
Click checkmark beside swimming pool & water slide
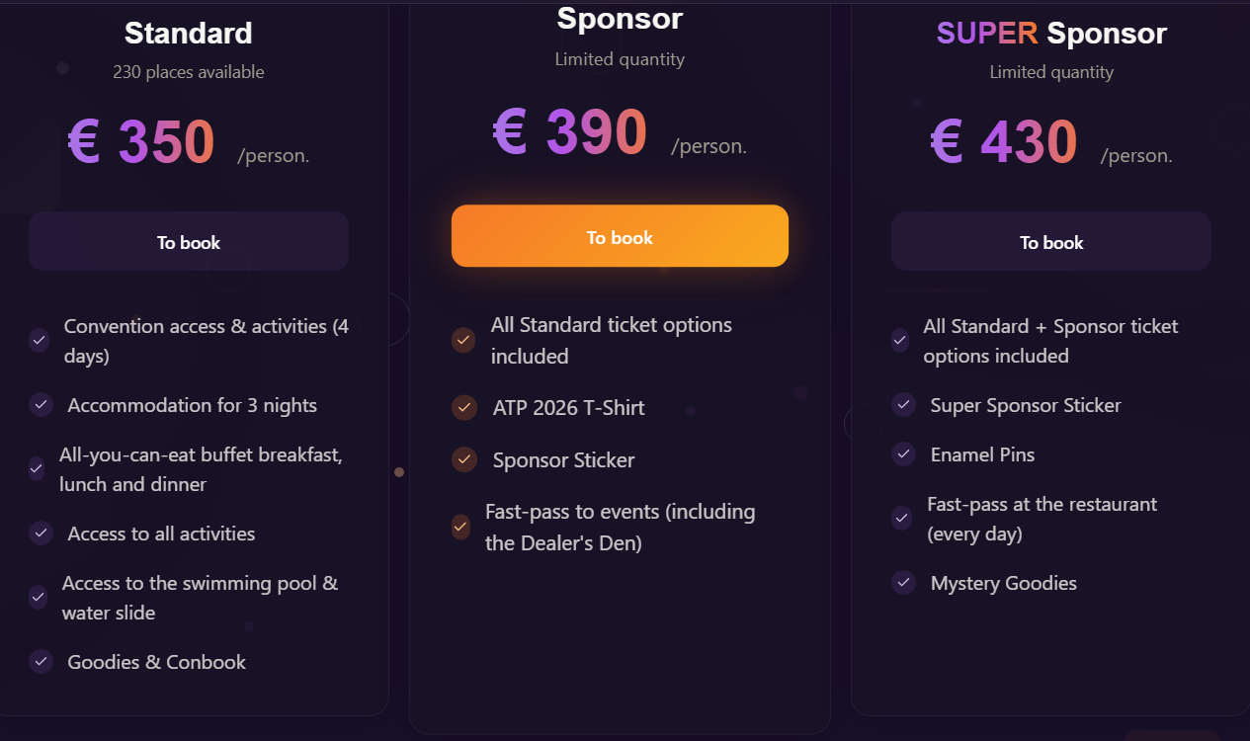pos(38,598)
